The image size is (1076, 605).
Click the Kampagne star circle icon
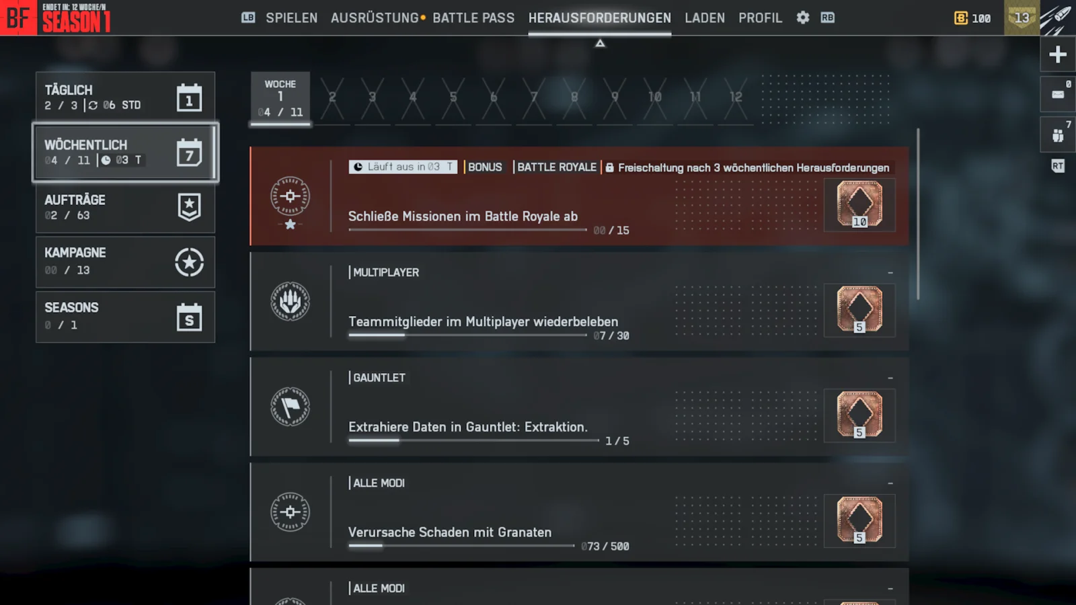[x=189, y=262]
